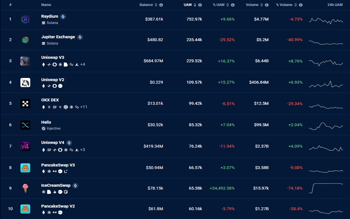Expand the +3 more chains under Uniswap V4
This screenshot has height=219, width=350.
pos(83,150)
